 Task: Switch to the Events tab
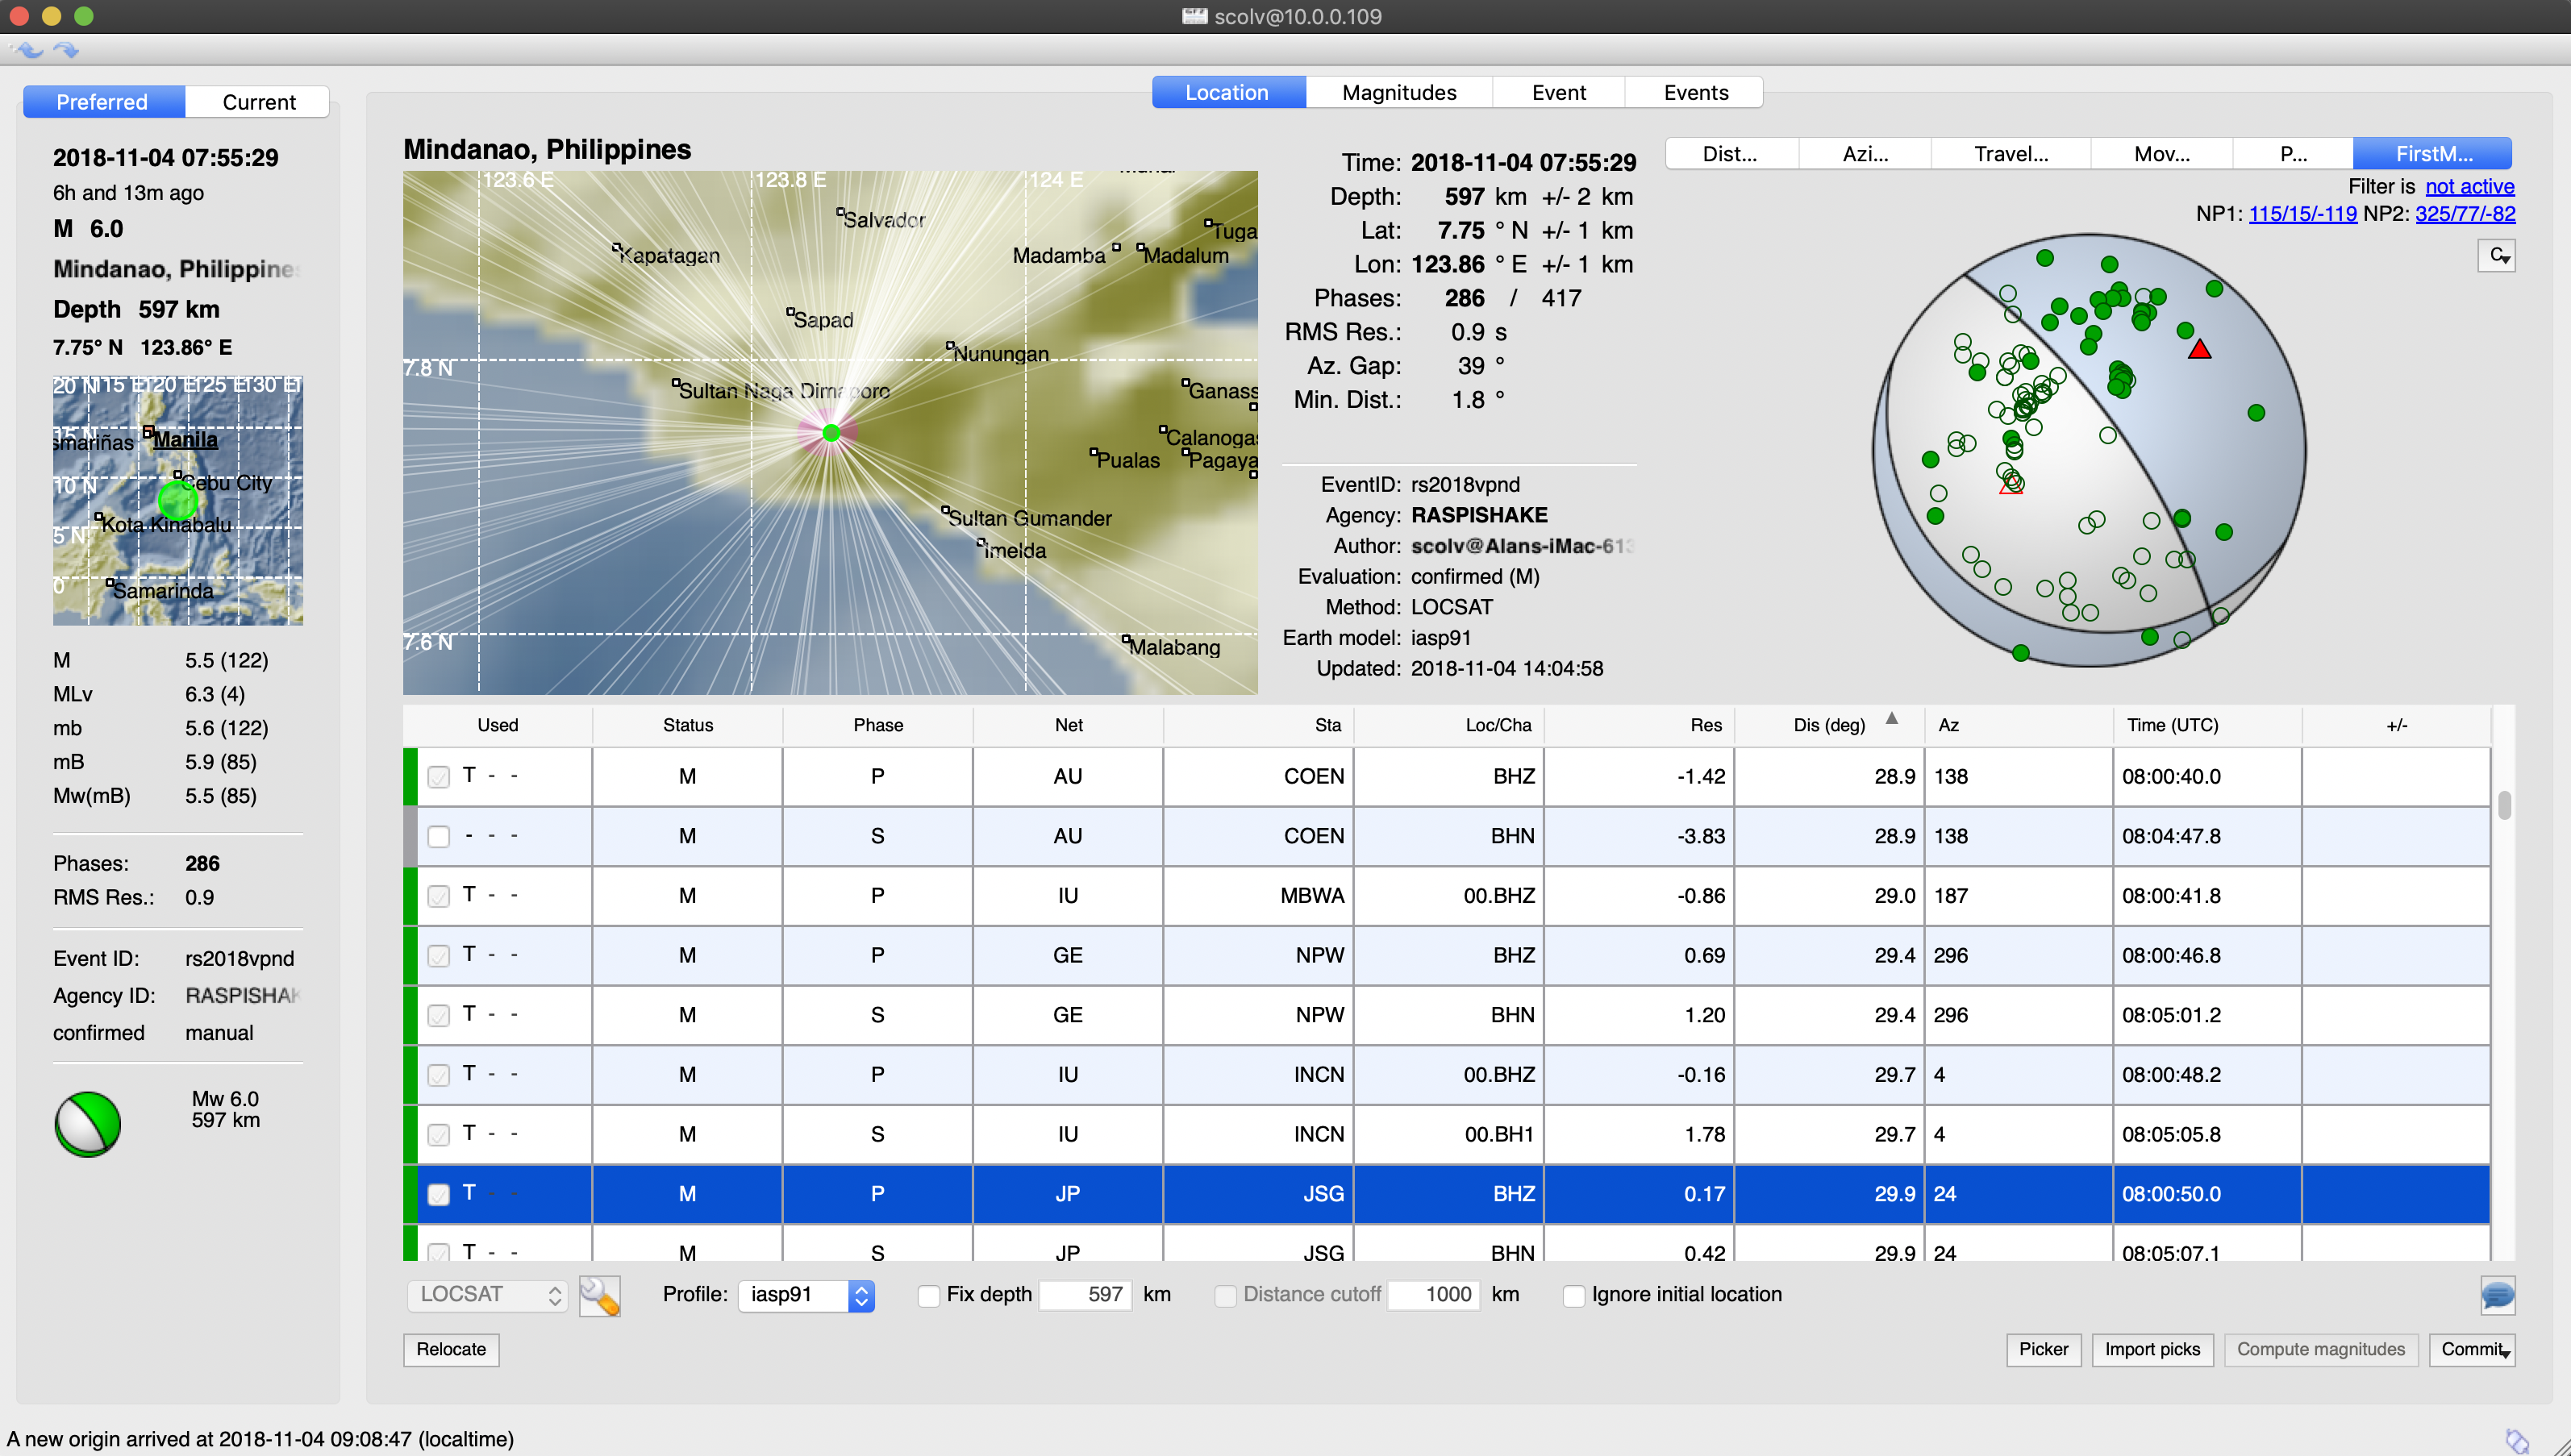(1696, 92)
